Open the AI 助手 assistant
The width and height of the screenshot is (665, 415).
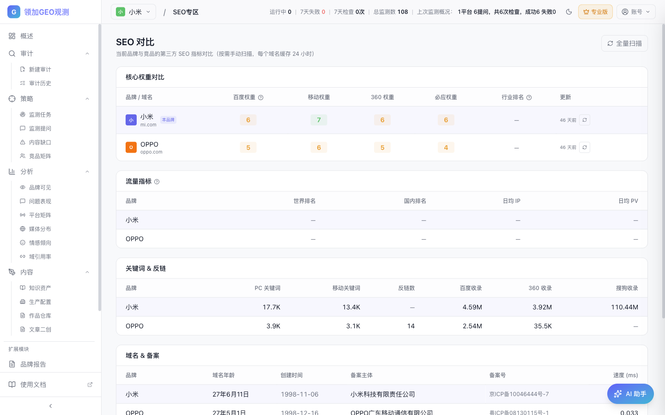[630, 394]
